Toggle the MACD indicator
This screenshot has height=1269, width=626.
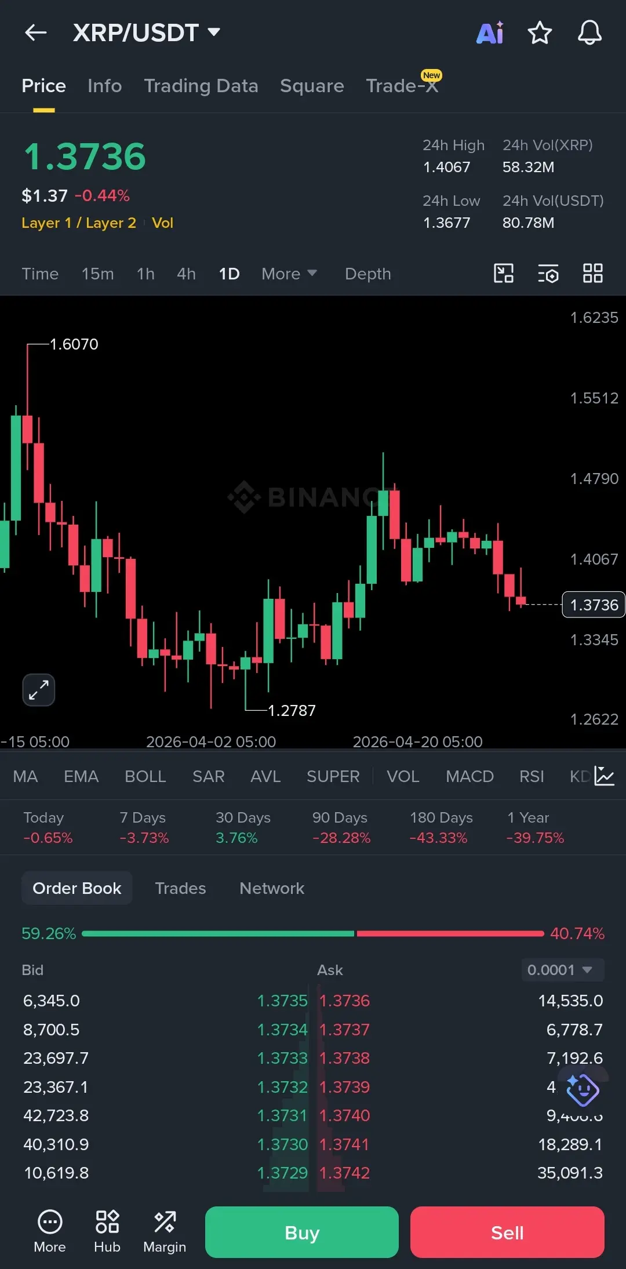[469, 776]
